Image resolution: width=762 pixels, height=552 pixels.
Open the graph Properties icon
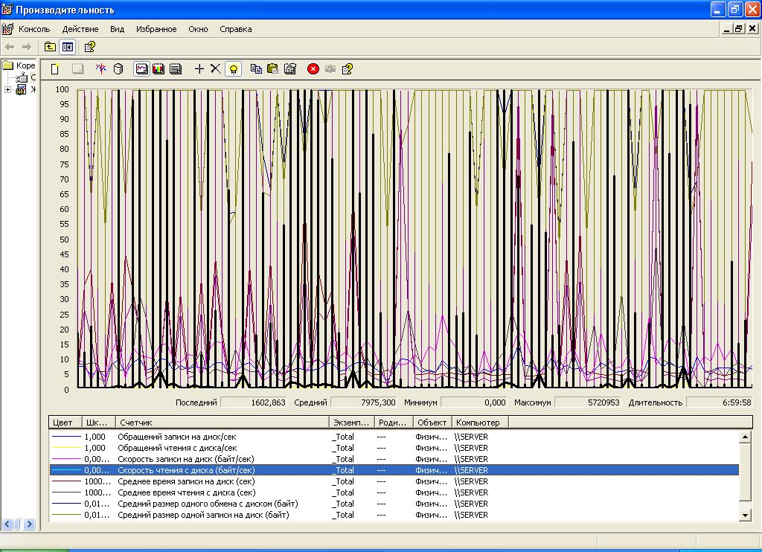click(x=290, y=69)
